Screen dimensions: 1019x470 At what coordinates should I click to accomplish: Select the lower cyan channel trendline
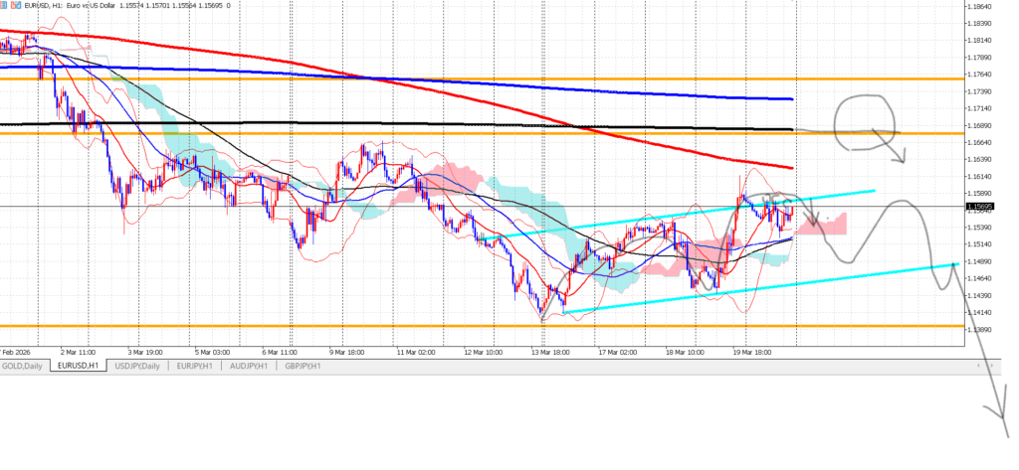[x=796, y=281]
